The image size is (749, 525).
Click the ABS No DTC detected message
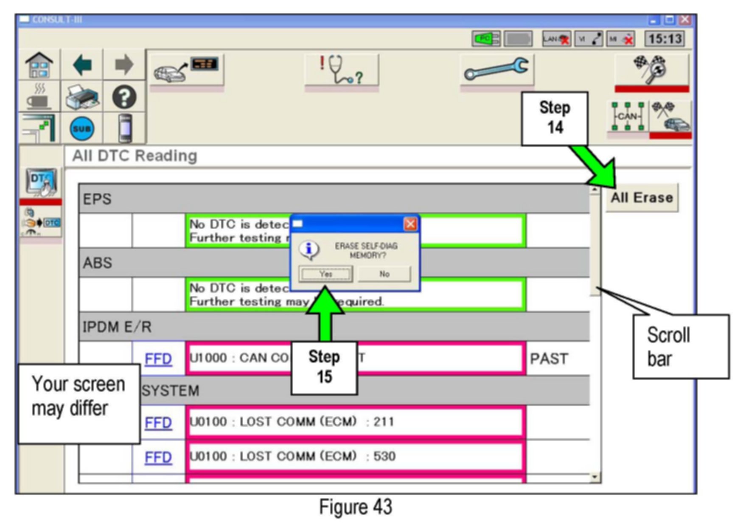356,295
